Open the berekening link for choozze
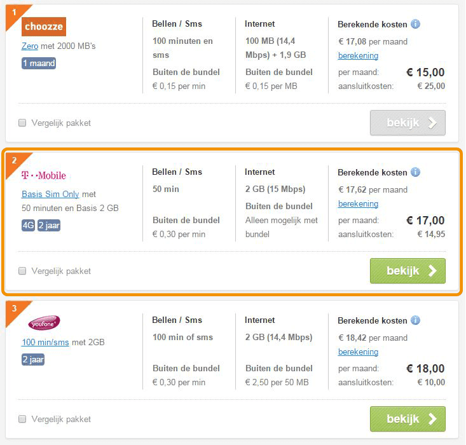The height and width of the screenshot is (445, 466). (358, 55)
